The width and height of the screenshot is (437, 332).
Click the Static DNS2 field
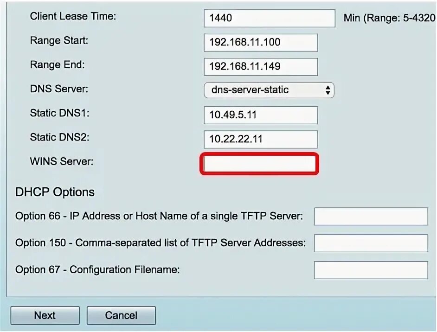261,139
